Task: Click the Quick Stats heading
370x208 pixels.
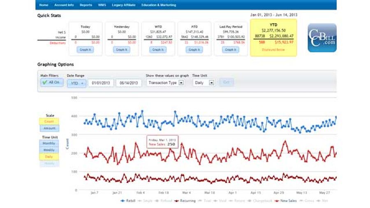Action: point(49,16)
